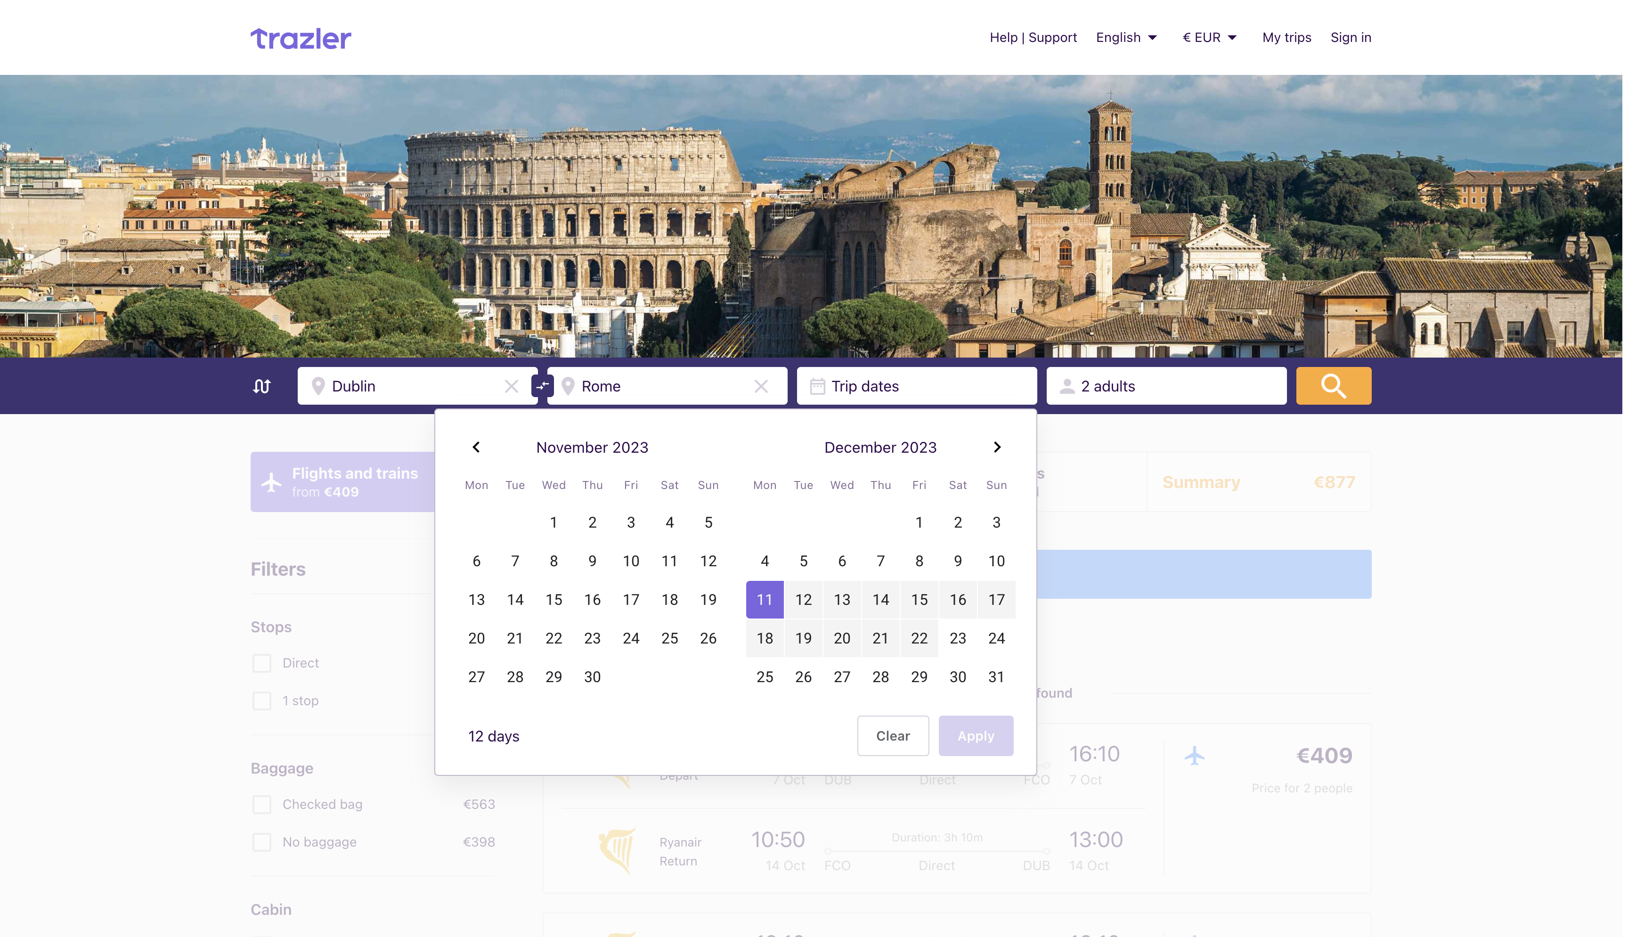Click the location pin icon beside Dublin

(x=318, y=386)
